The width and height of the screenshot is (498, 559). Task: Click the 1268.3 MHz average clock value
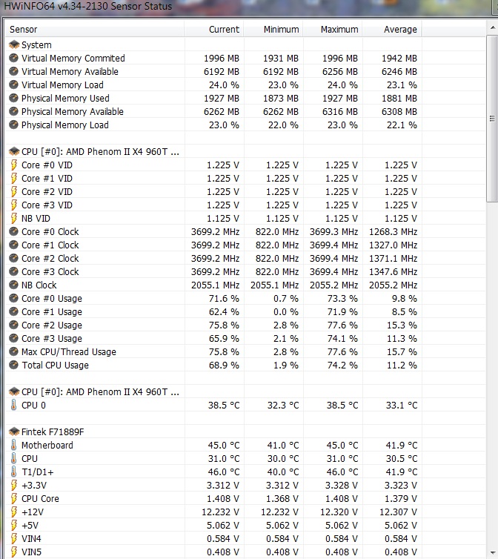click(394, 232)
